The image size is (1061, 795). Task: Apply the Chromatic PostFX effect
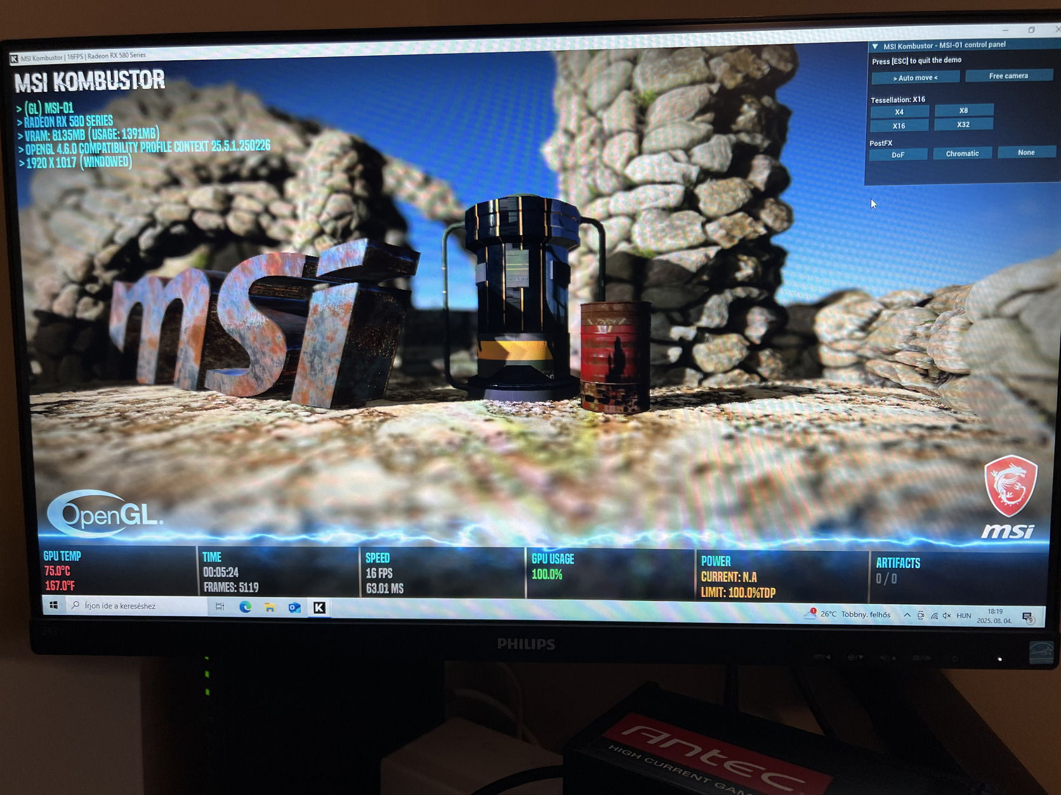962,153
